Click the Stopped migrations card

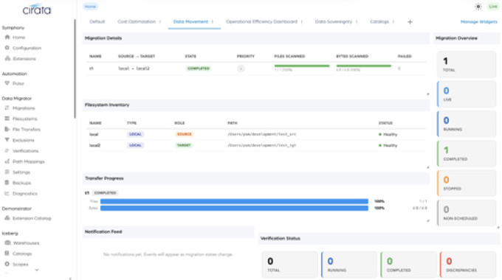(x=466, y=183)
